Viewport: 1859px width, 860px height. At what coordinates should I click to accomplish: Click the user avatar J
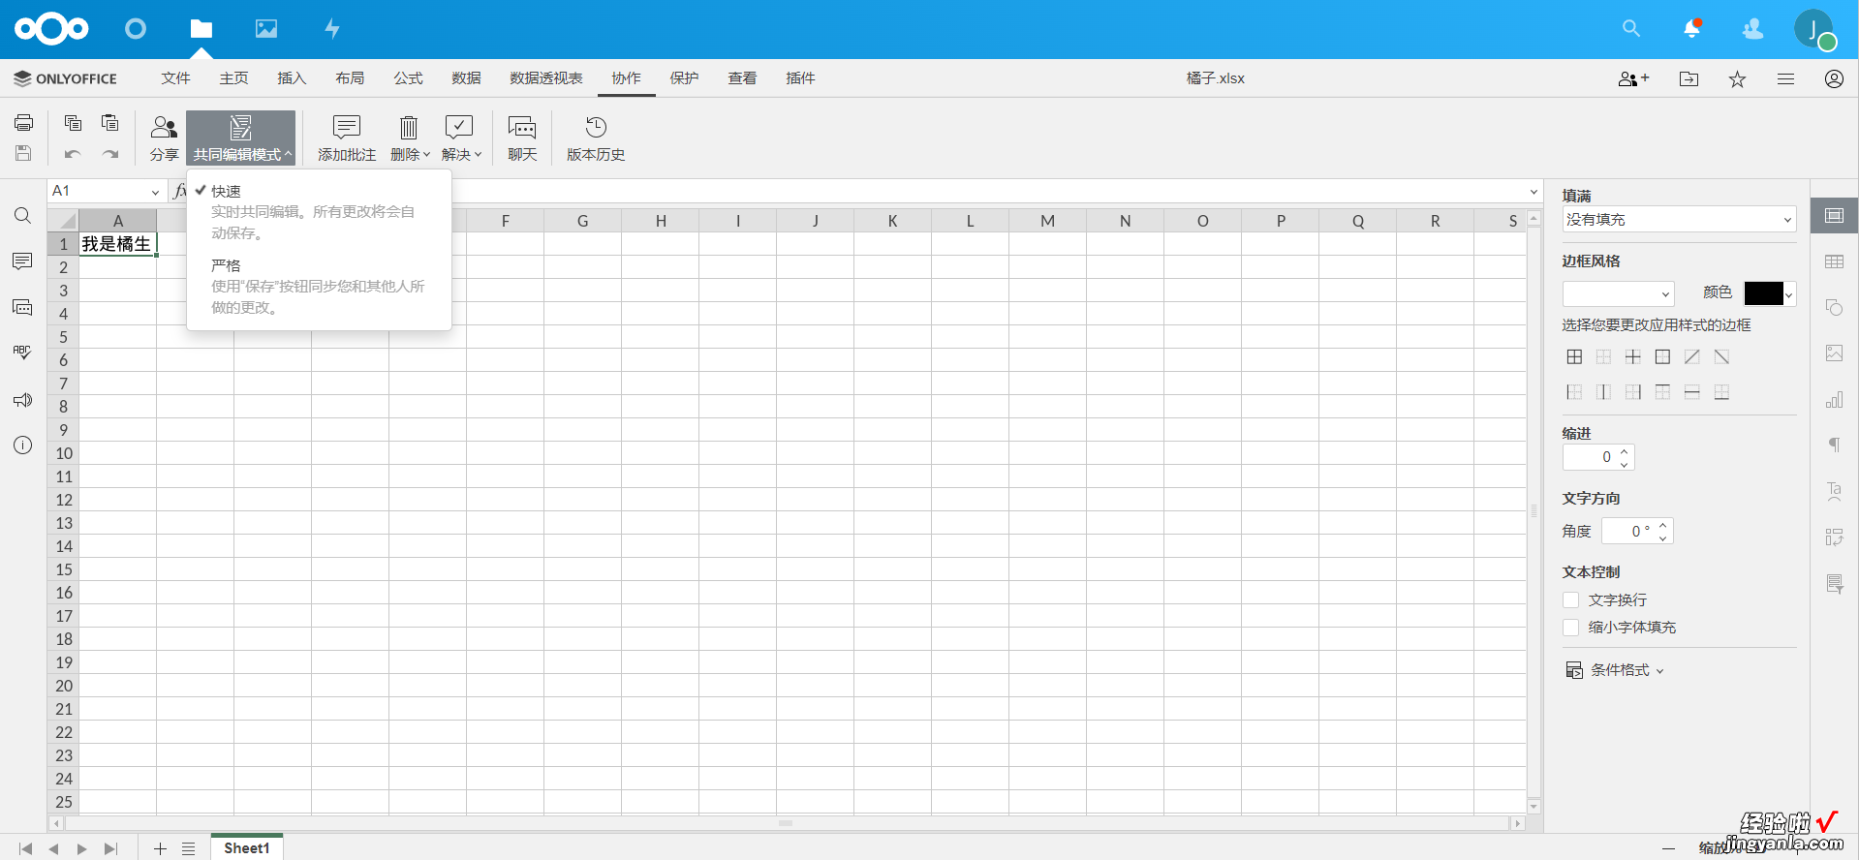click(x=1813, y=29)
